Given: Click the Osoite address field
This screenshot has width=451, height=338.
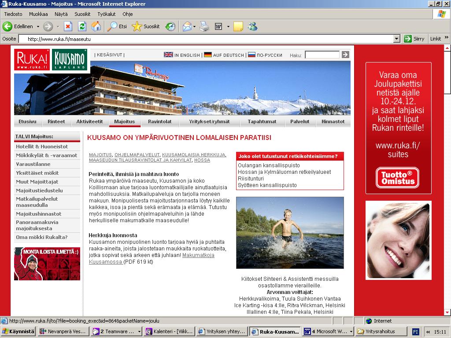Looking at the screenshot, I should click(206, 39).
